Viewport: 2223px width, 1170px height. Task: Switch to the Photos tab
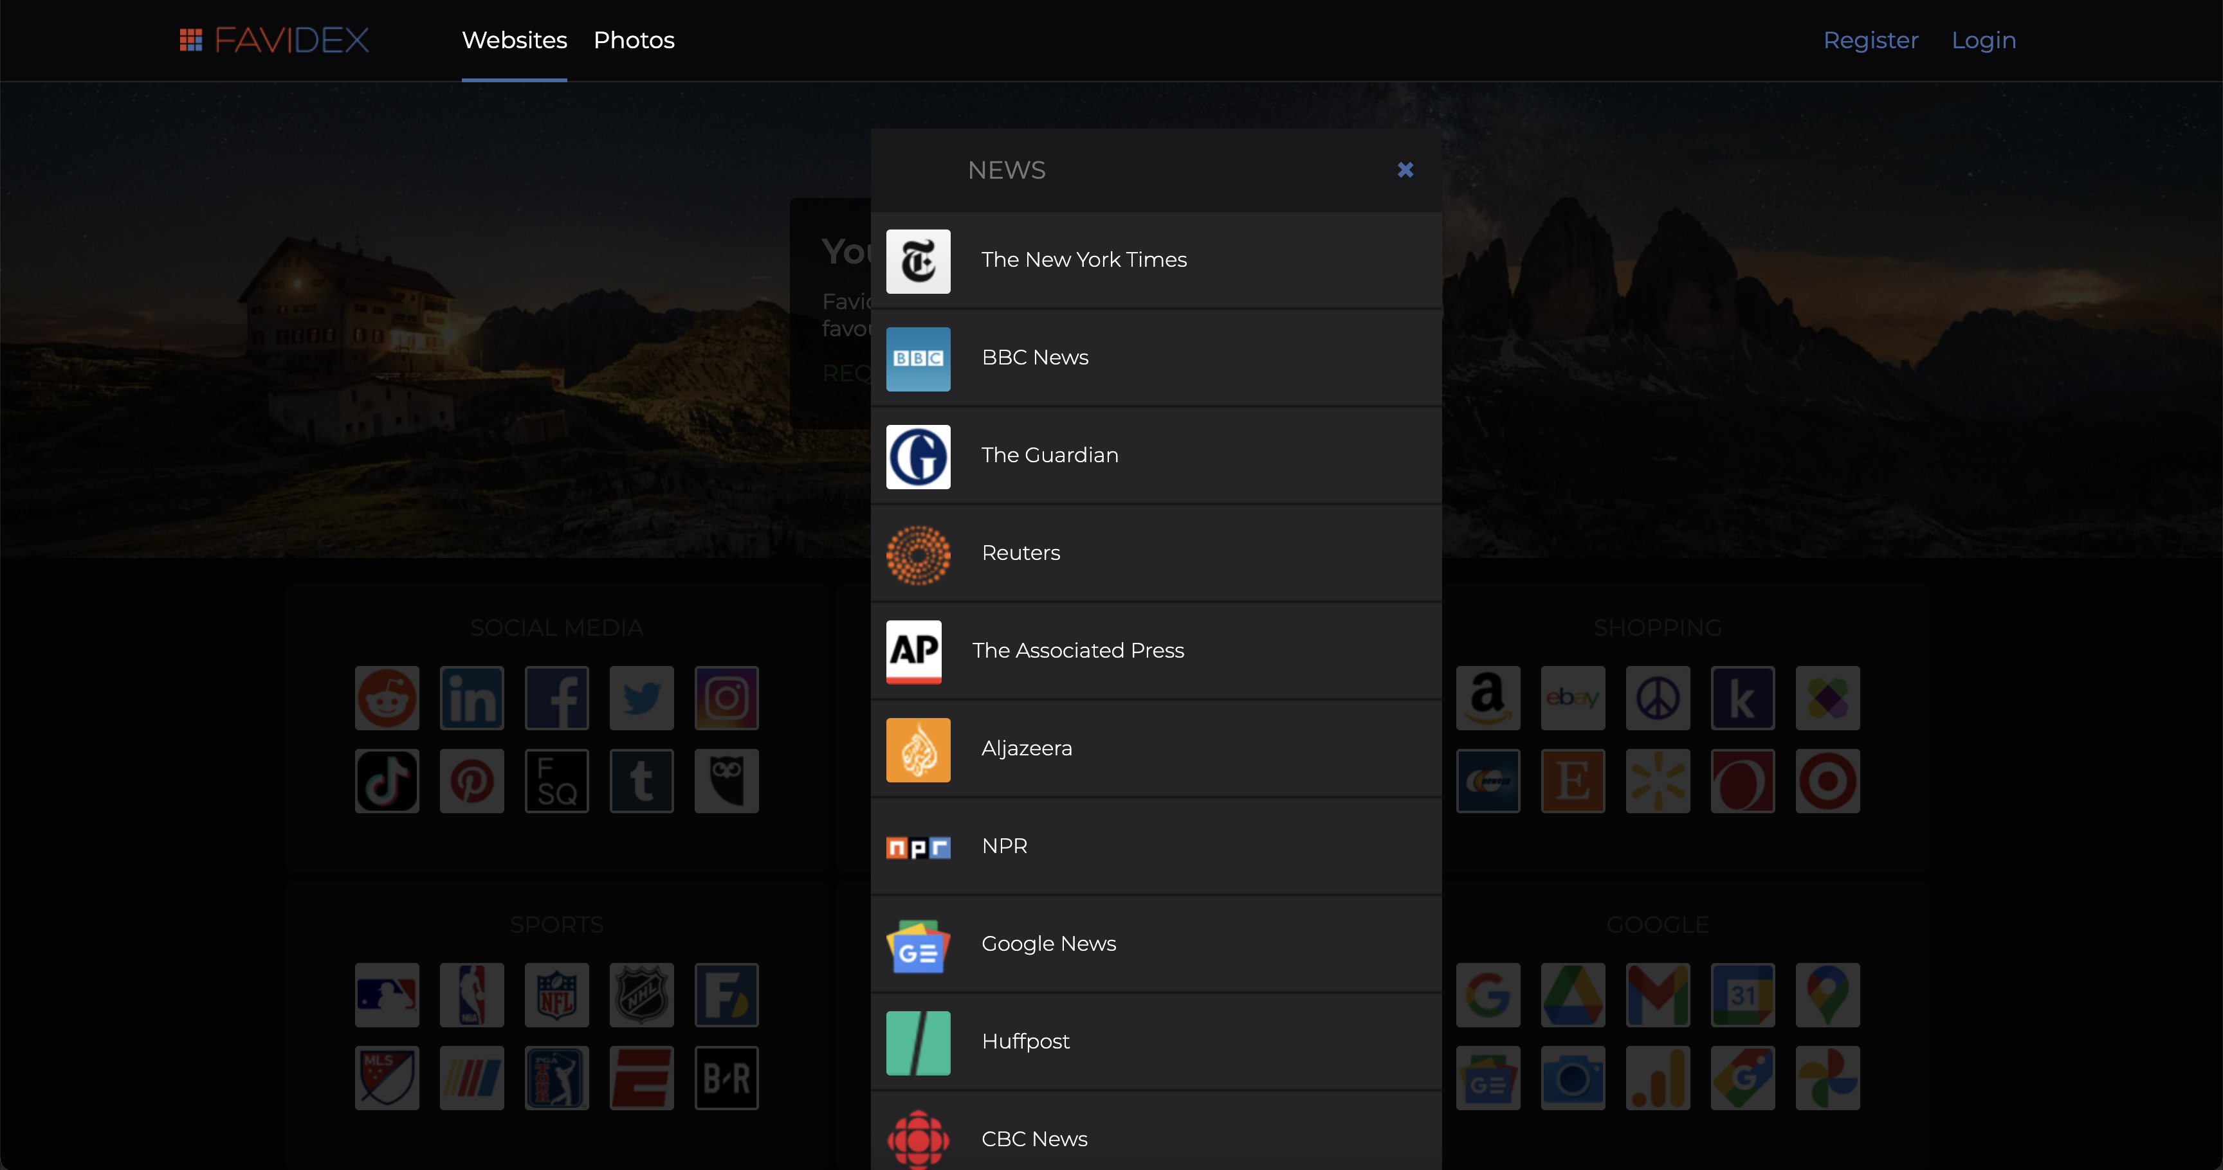coord(634,40)
